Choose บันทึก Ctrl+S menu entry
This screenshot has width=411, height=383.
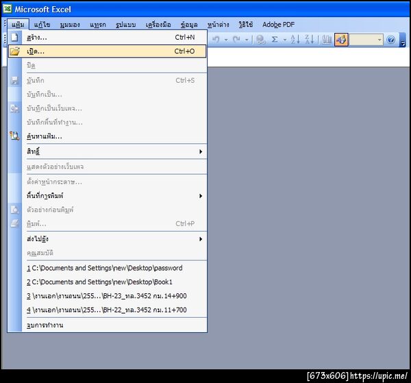pos(108,80)
